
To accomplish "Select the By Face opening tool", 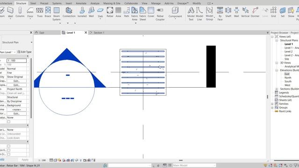I will pos(220,14).
